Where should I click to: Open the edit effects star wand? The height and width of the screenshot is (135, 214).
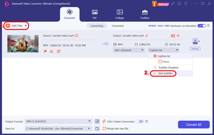(45, 51)
